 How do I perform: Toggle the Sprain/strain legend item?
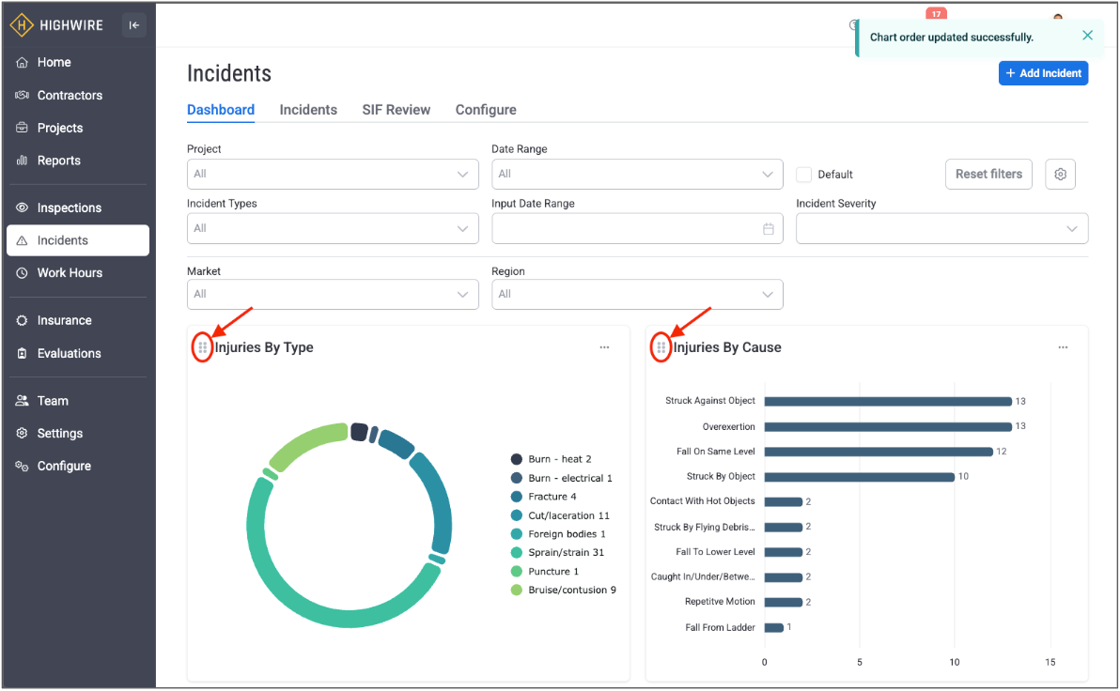[560, 552]
